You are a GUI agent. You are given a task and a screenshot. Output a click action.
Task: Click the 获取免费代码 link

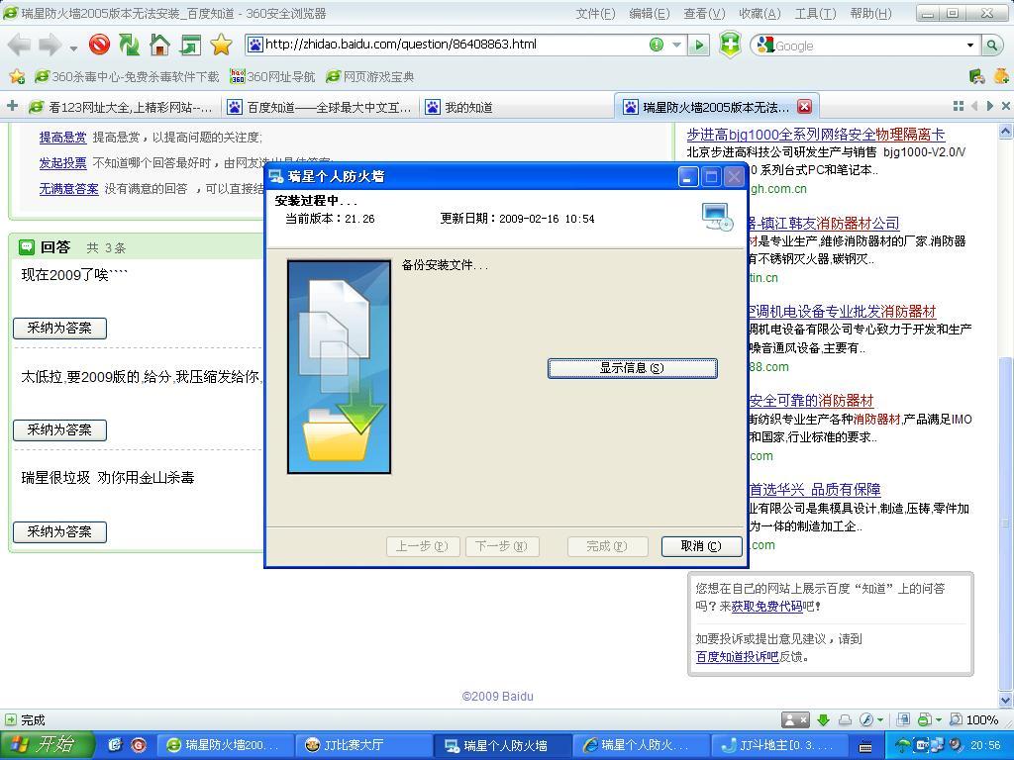(x=767, y=607)
